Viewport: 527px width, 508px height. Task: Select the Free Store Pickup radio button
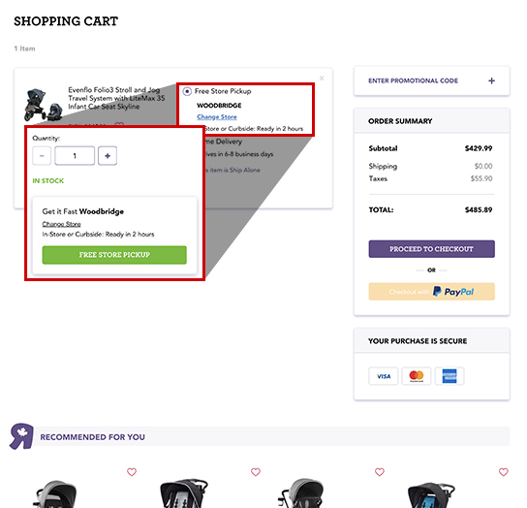pos(187,91)
